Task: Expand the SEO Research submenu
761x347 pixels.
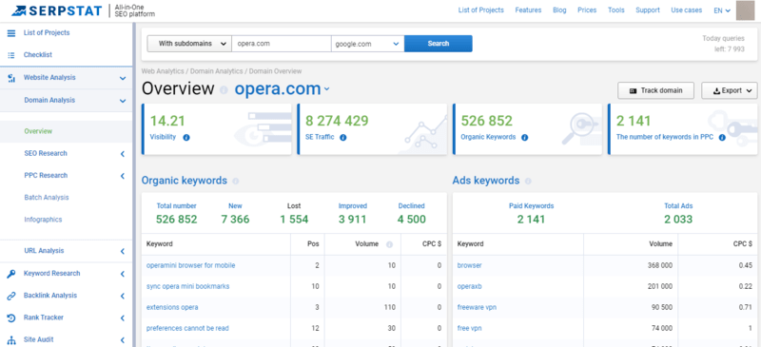Action: (x=123, y=154)
